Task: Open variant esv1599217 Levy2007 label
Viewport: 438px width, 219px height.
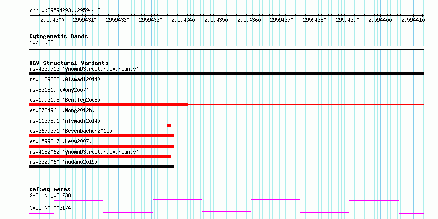Action: pos(61,141)
